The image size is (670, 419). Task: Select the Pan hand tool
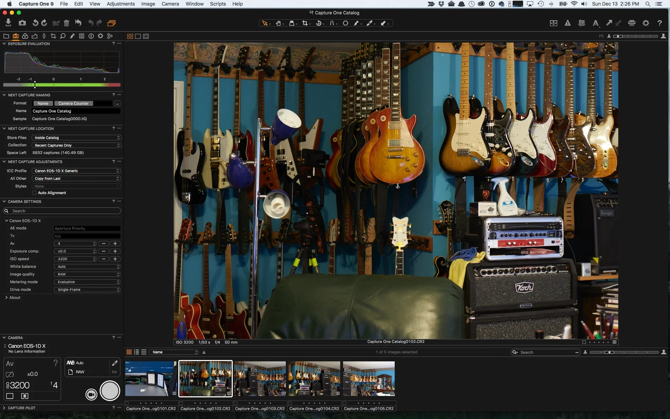279,23
